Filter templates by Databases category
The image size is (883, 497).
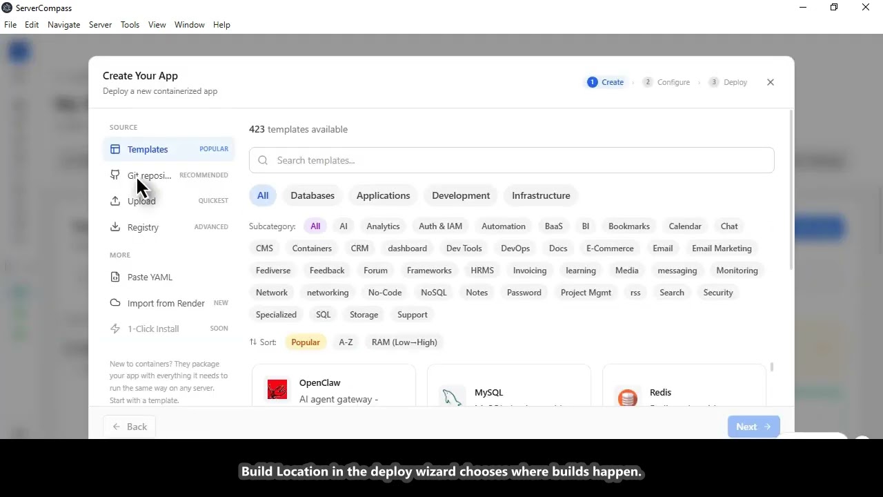(312, 195)
